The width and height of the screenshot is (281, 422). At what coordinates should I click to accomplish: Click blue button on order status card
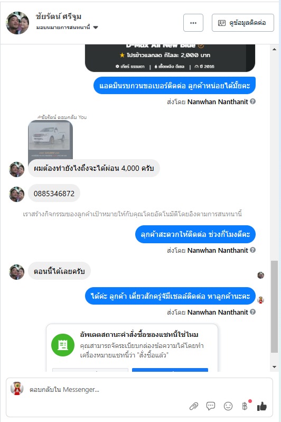pos(170,370)
